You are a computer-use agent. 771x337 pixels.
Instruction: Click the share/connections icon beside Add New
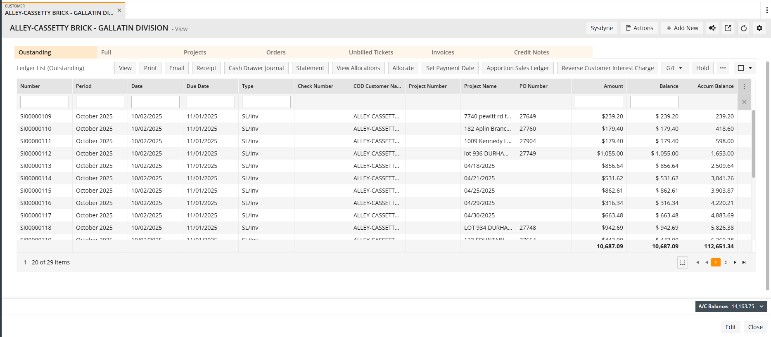click(x=712, y=28)
